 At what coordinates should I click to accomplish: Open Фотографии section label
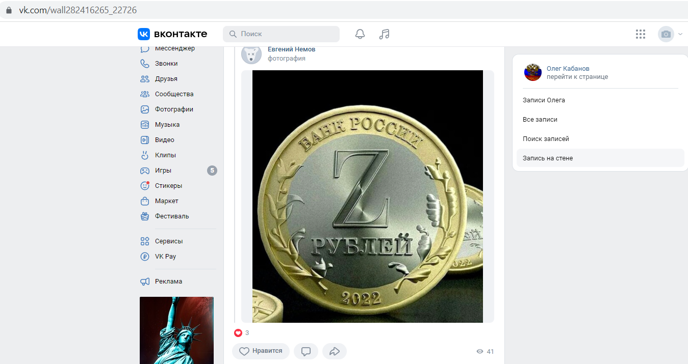pyautogui.click(x=174, y=109)
